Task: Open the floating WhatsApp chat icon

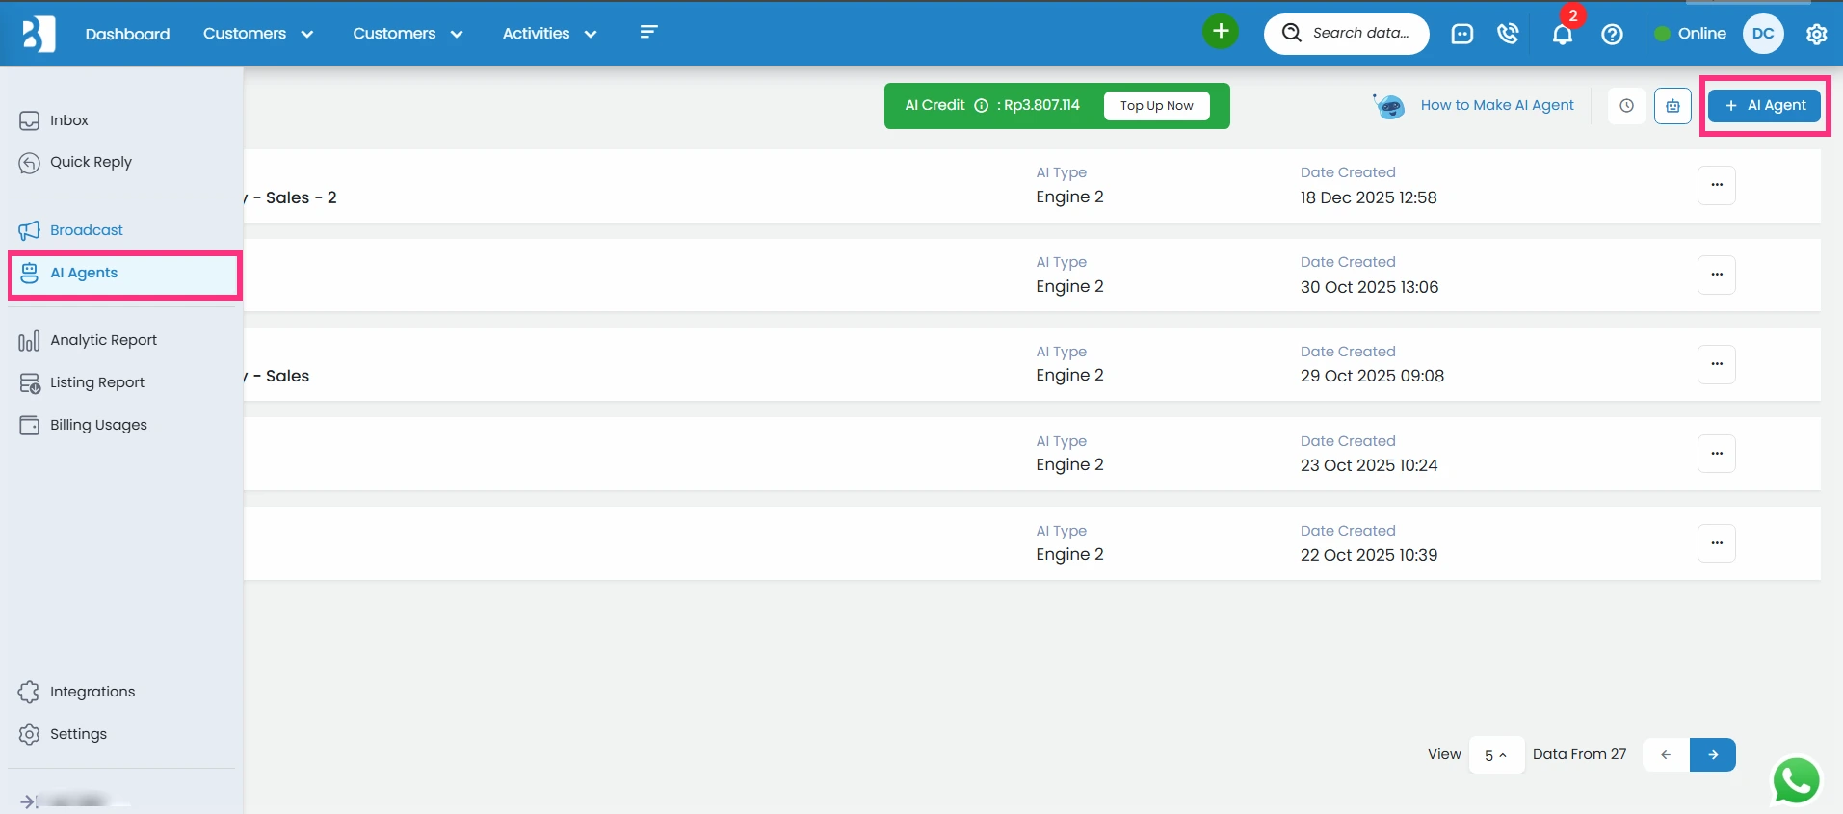Action: click(x=1796, y=780)
